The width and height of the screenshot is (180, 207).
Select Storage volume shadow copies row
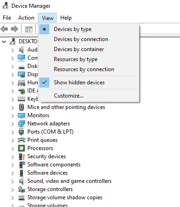(x=65, y=197)
